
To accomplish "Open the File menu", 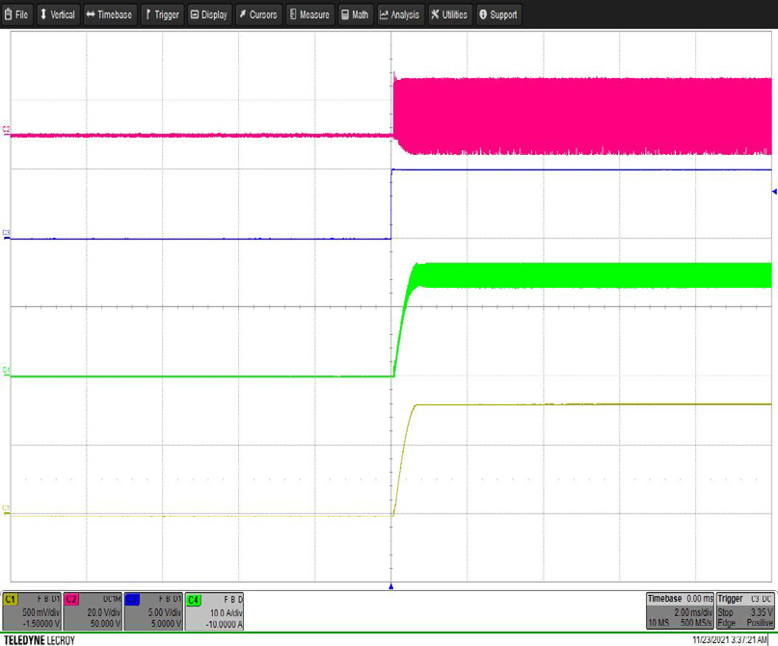I will pyautogui.click(x=17, y=14).
